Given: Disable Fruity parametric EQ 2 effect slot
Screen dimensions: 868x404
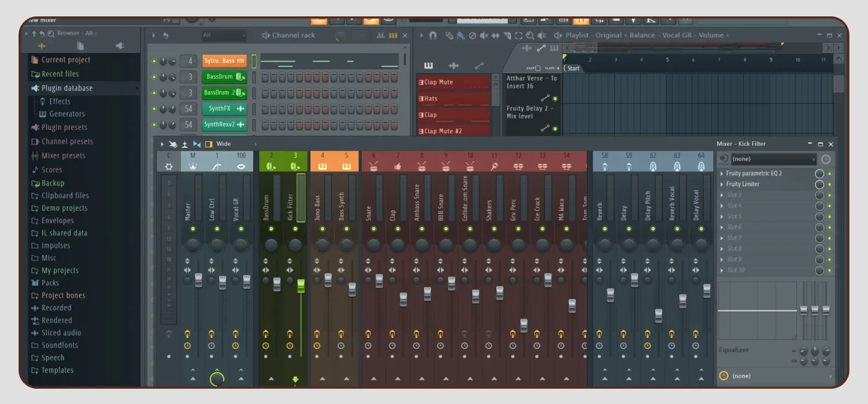Looking at the screenshot, I should [x=830, y=174].
